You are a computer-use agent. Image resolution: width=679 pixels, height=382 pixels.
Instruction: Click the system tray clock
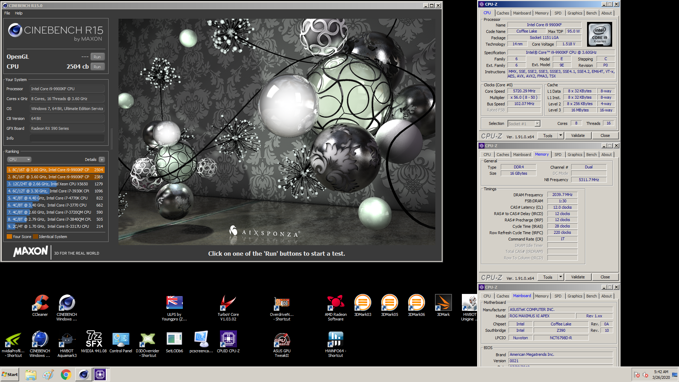click(661, 375)
